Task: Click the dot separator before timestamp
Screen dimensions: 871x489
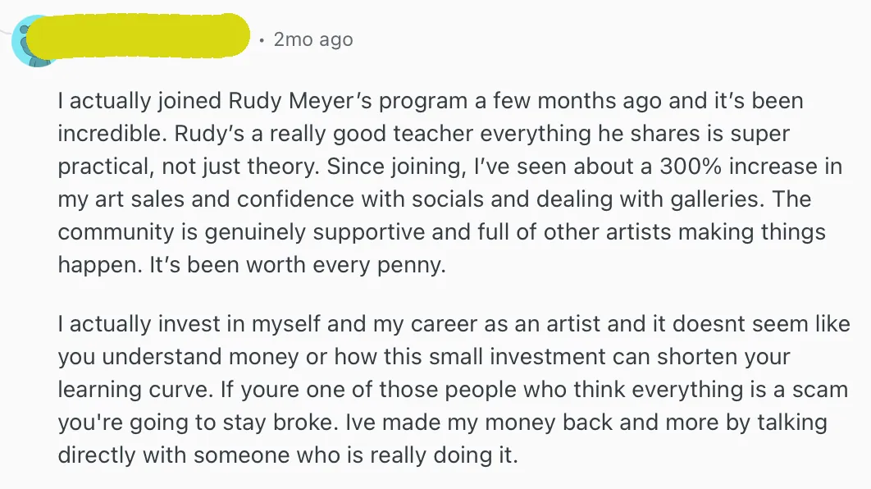Action: 261,40
